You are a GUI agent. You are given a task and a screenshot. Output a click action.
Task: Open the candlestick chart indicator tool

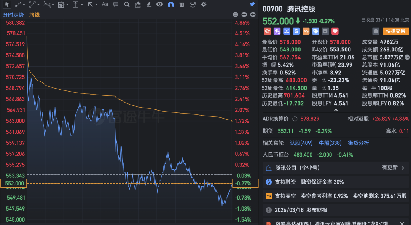(x=138, y=5)
